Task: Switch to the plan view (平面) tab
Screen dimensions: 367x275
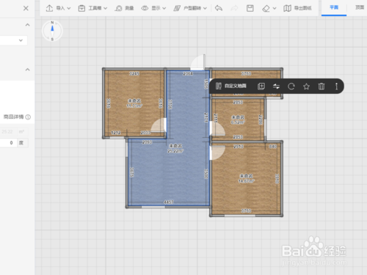Action: tap(334, 7)
